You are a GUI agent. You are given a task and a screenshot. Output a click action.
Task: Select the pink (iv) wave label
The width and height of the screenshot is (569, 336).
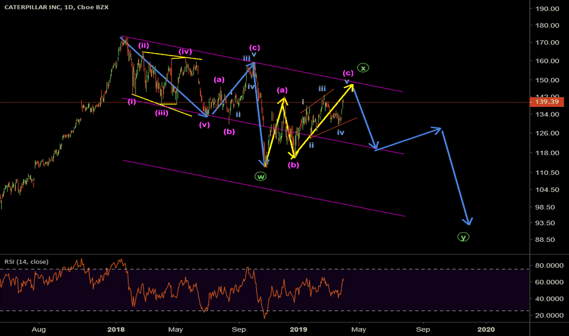coord(185,51)
